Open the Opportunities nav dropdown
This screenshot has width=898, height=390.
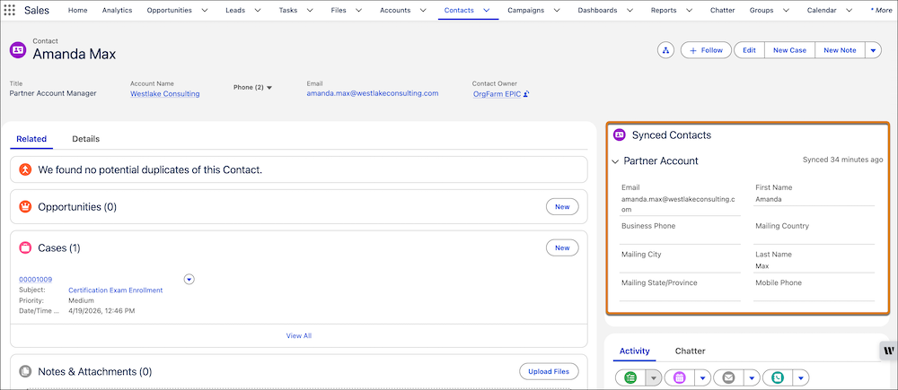pyautogui.click(x=205, y=10)
